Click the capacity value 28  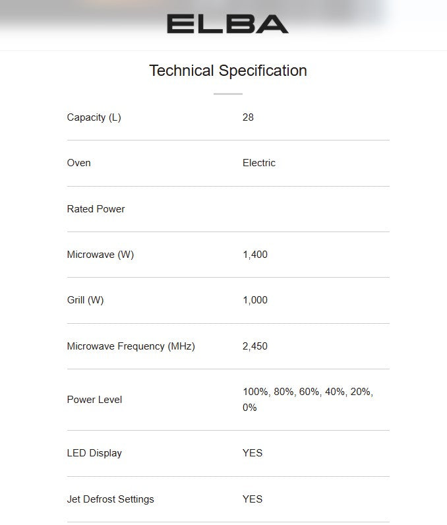248,117
